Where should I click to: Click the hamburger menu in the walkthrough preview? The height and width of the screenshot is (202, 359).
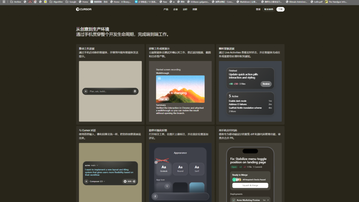pyautogui.click(x=159, y=78)
